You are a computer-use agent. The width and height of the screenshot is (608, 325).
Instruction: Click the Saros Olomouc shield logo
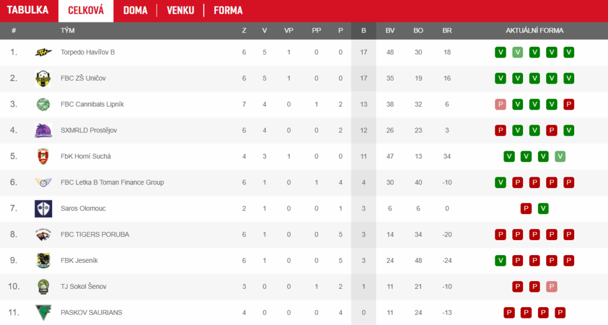[x=43, y=209]
